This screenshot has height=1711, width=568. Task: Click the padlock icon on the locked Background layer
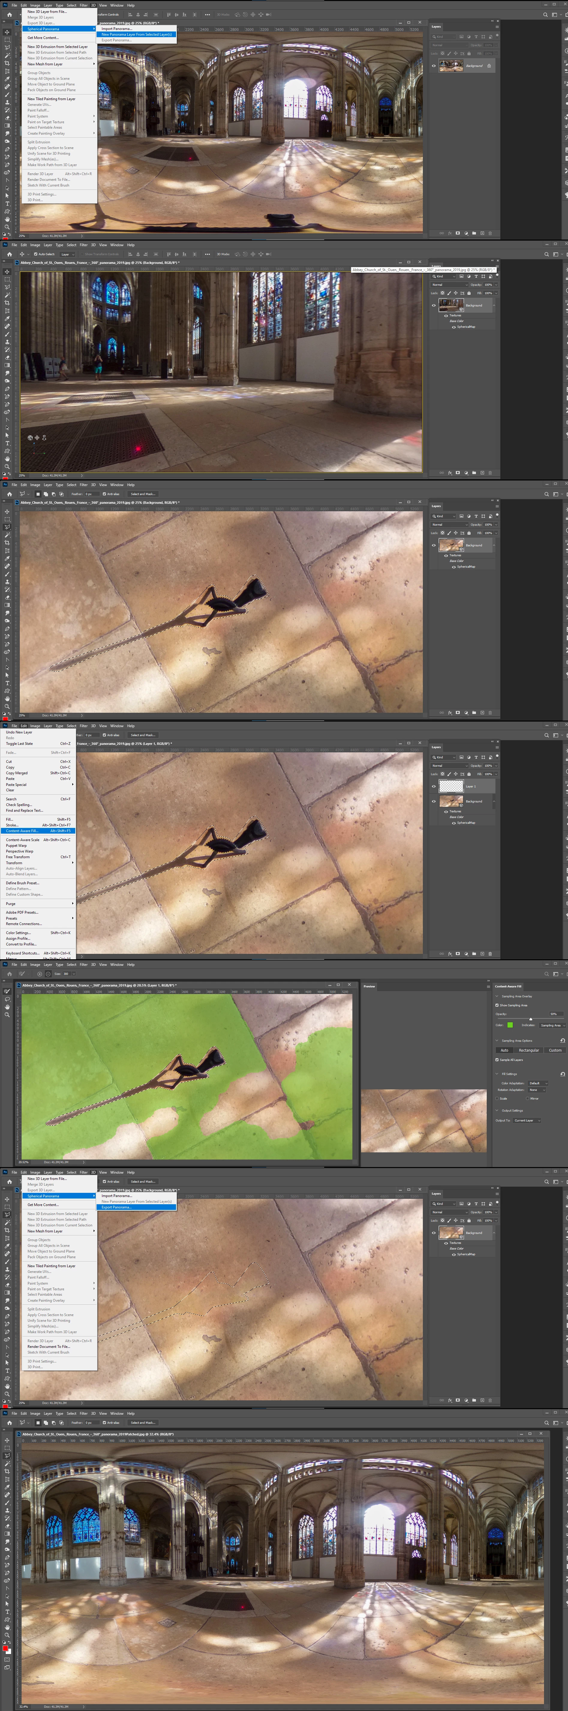pyautogui.click(x=489, y=66)
